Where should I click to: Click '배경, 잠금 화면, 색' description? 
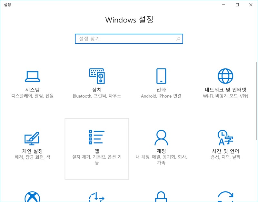tap(33, 157)
